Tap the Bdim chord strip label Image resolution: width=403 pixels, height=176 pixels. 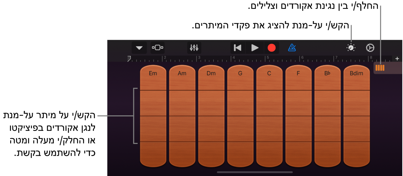(x=356, y=73)
